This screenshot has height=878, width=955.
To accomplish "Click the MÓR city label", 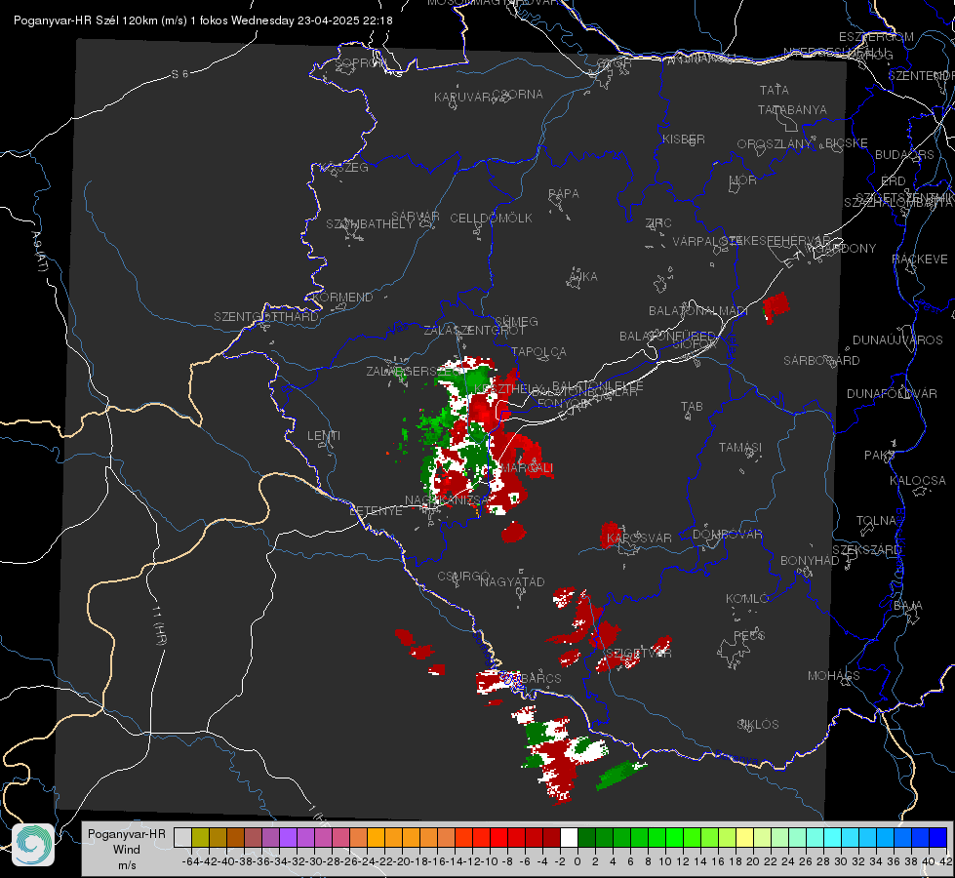I will pos(743,180).
